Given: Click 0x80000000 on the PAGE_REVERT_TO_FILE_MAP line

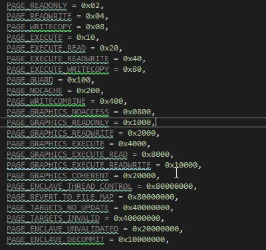Looking at the screenshot, I should 151,197.
